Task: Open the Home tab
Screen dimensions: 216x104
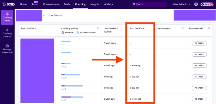Action: (x=23, y=4)
